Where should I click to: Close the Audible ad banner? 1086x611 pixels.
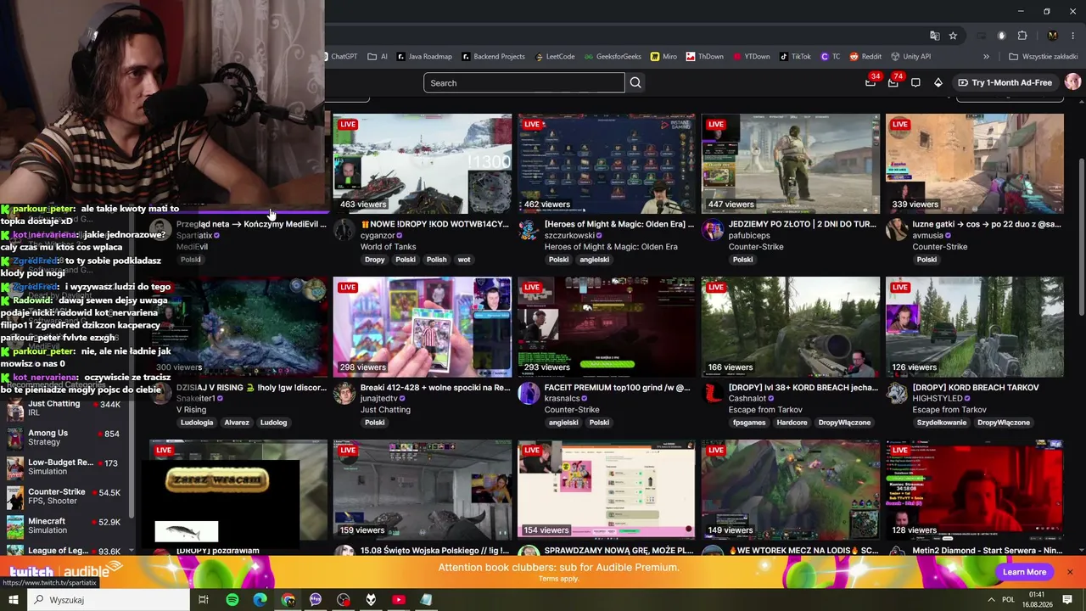(x=1070, y=572)
